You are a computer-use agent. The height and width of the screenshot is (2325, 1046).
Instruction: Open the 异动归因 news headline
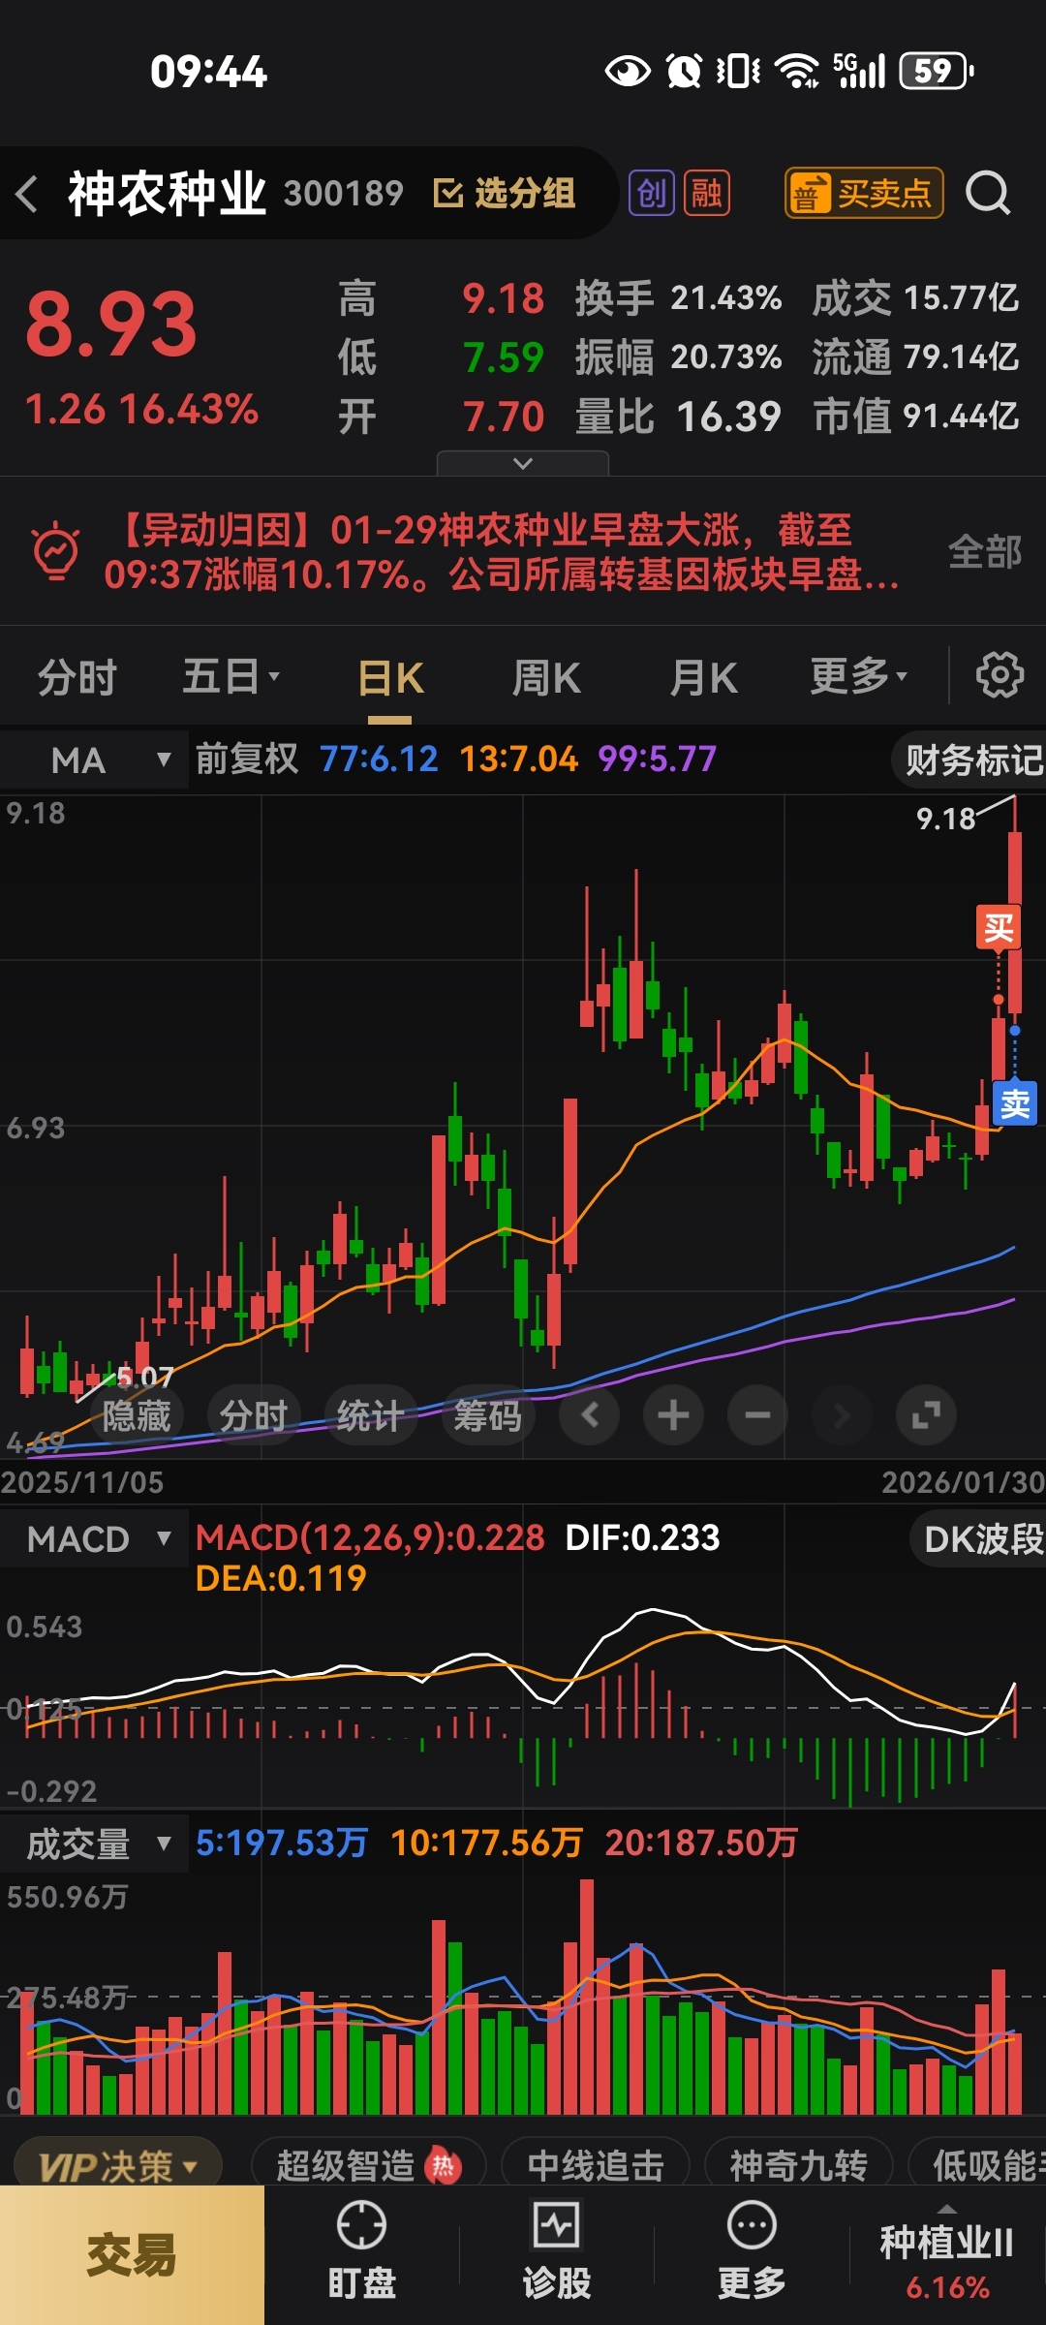(502, 551)
